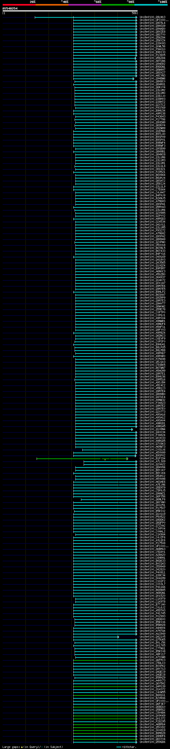Viewport: 170px width, 749px height.
Task: Click the green ~80% identity color segment
Action: (x=118, y=5)
